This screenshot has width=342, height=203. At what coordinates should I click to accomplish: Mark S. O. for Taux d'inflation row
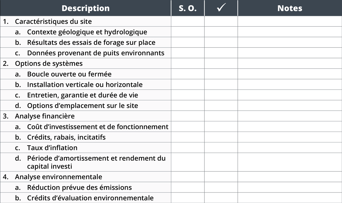(x=188, y=148)
